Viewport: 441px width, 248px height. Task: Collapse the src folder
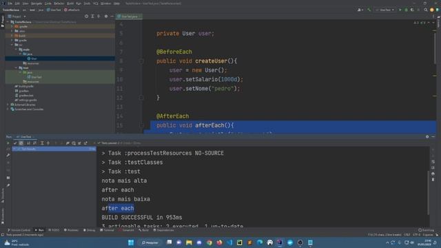pos(12,45)
